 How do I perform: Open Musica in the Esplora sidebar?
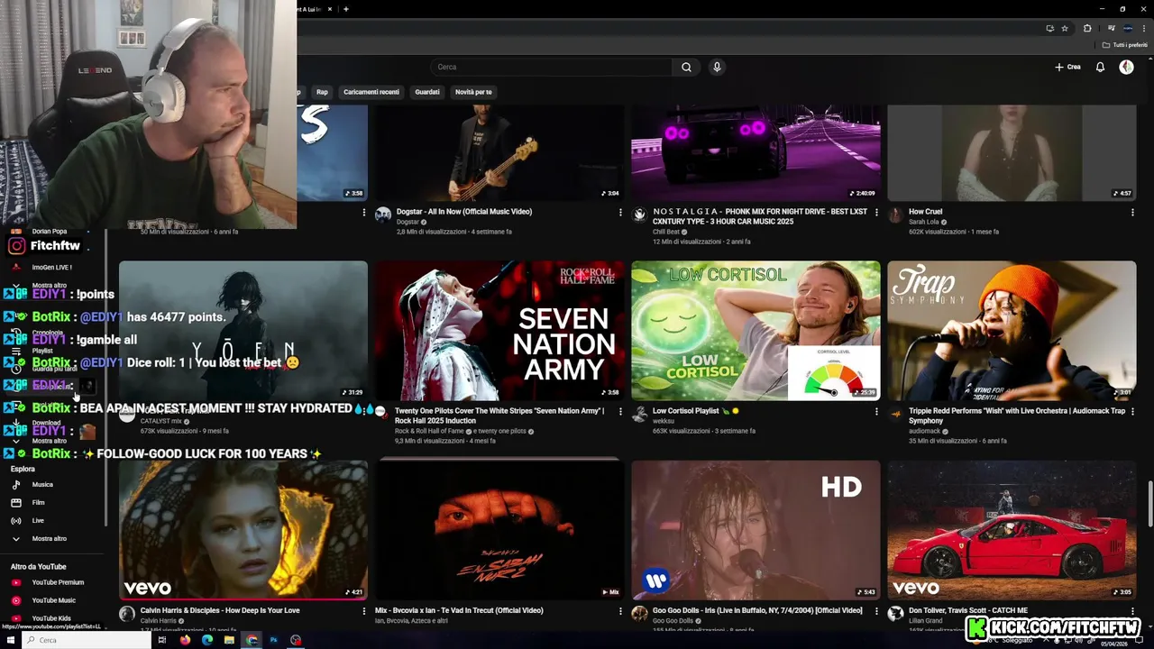(x=54, y=484)
